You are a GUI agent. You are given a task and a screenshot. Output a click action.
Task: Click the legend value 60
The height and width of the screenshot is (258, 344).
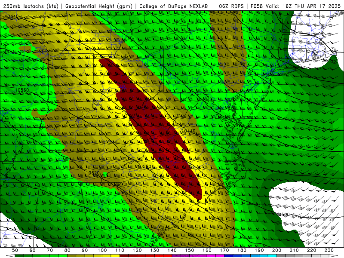[32, 250]
